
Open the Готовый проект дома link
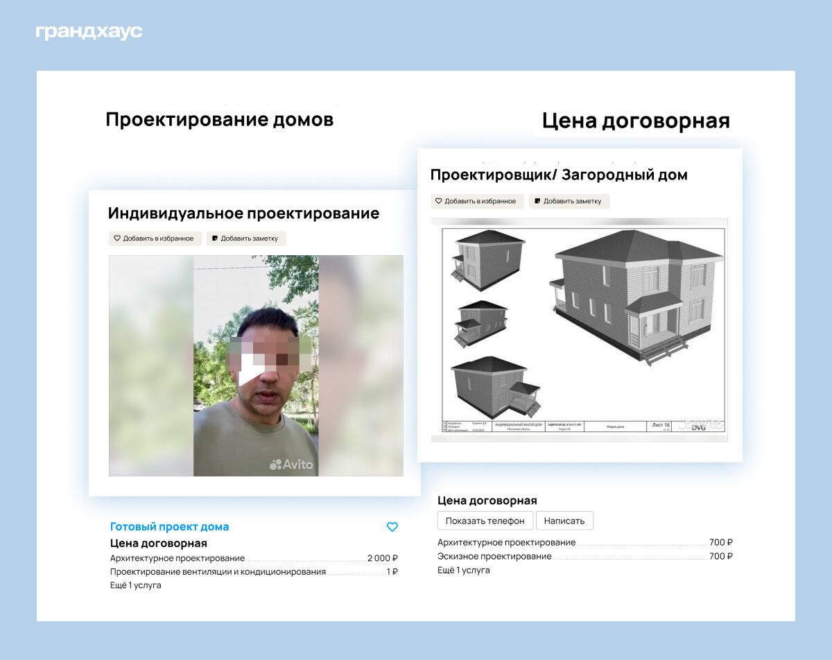point(169,527)
